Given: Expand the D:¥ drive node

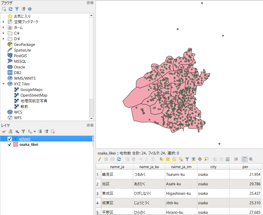Looking at the screenshot, I should [3, 39].
